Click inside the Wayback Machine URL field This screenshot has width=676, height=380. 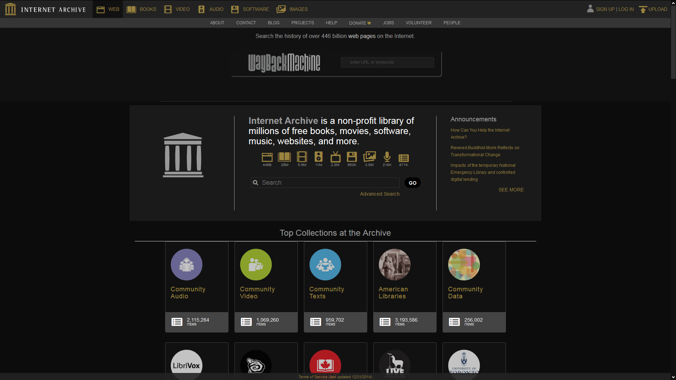tap(387, 62)
